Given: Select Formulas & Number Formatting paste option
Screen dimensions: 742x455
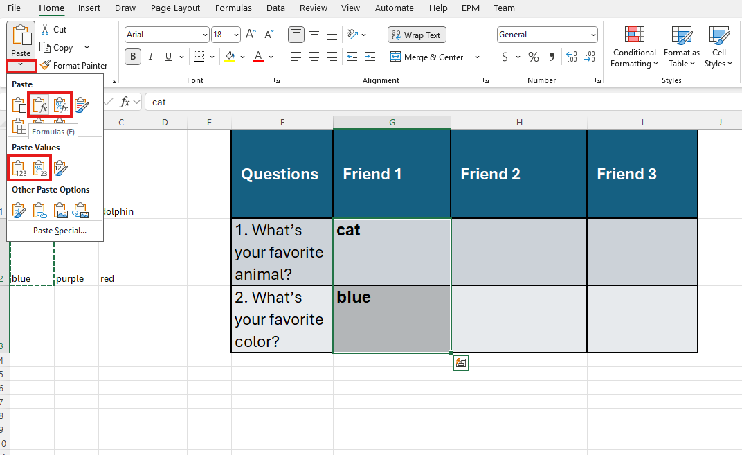Looking at the screenshot, I should (x=61, y=105).
